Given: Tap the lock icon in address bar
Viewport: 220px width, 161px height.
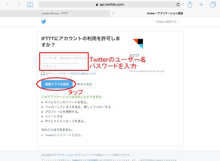Looking at the screenshot, I should coord(97,5).
